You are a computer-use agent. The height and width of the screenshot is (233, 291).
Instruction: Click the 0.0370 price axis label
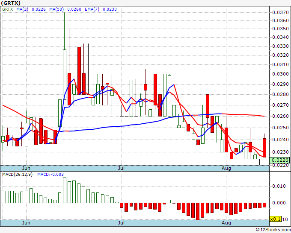[x=280, y=12]
